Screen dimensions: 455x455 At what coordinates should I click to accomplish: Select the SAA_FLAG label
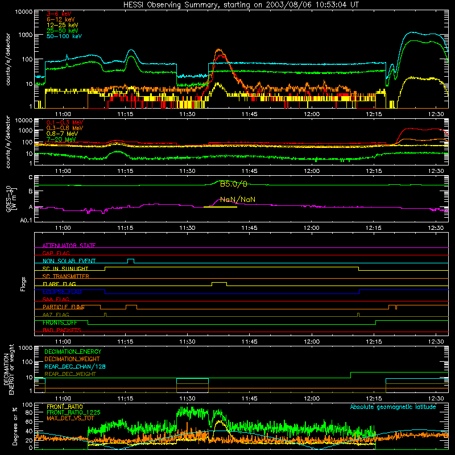pos(56,299)
